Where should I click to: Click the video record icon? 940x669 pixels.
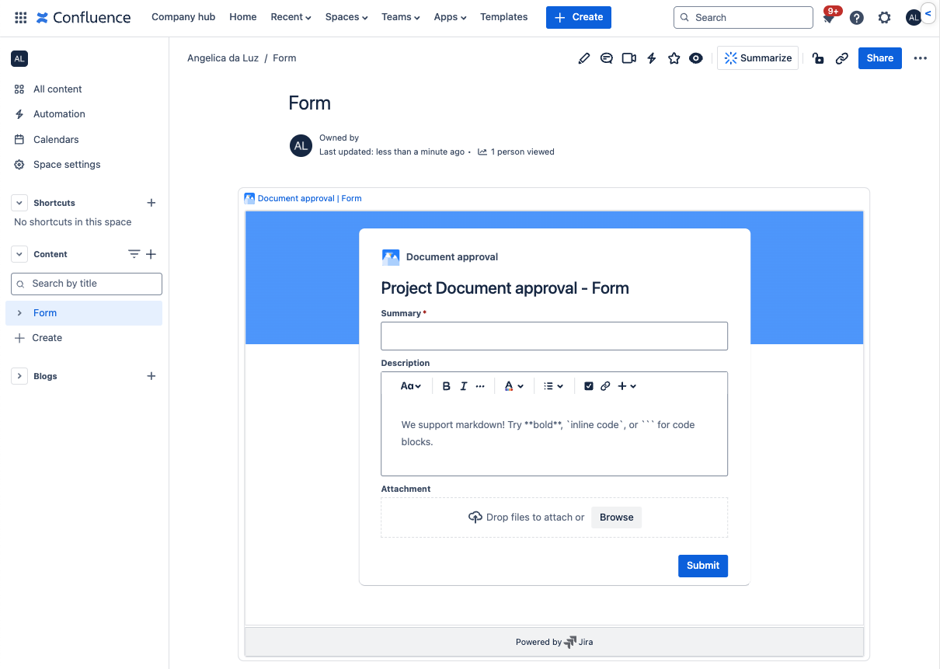(x=629, y=58)
